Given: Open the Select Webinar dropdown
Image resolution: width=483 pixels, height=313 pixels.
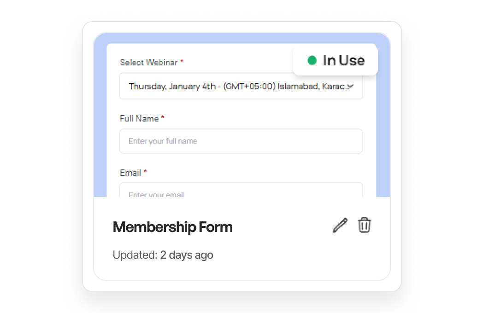Looking at the screenshot, I should coord(241,86).
